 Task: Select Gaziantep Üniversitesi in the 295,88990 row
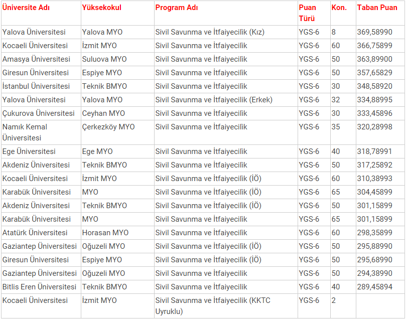point(40,246)
